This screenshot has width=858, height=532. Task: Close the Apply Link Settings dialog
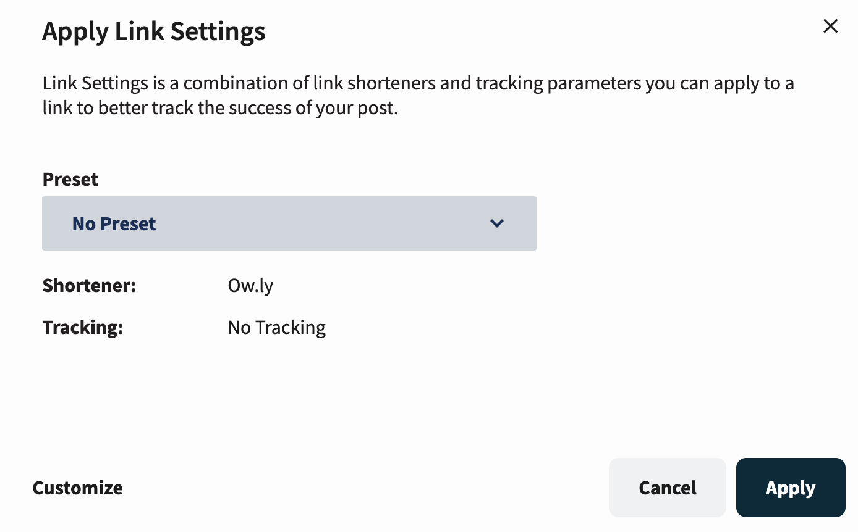pyautogui.click(x=830, y=26)
